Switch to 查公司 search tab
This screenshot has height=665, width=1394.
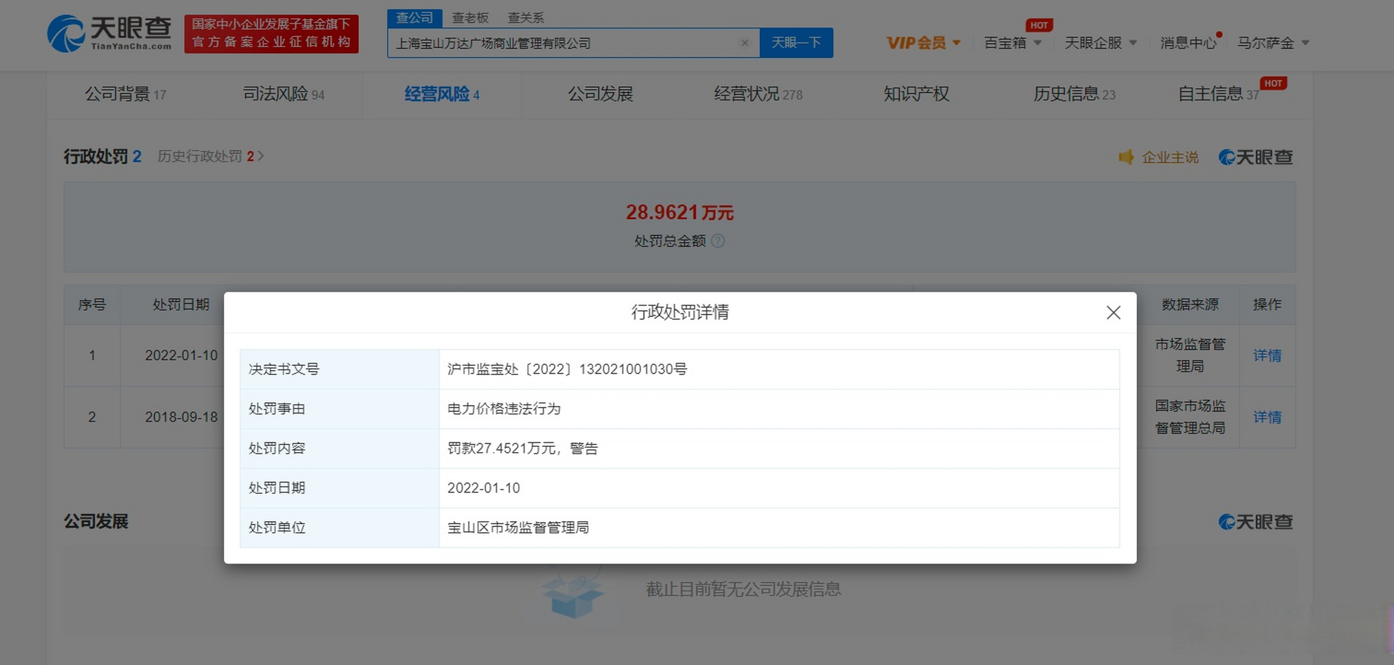(x=414, y=18)
